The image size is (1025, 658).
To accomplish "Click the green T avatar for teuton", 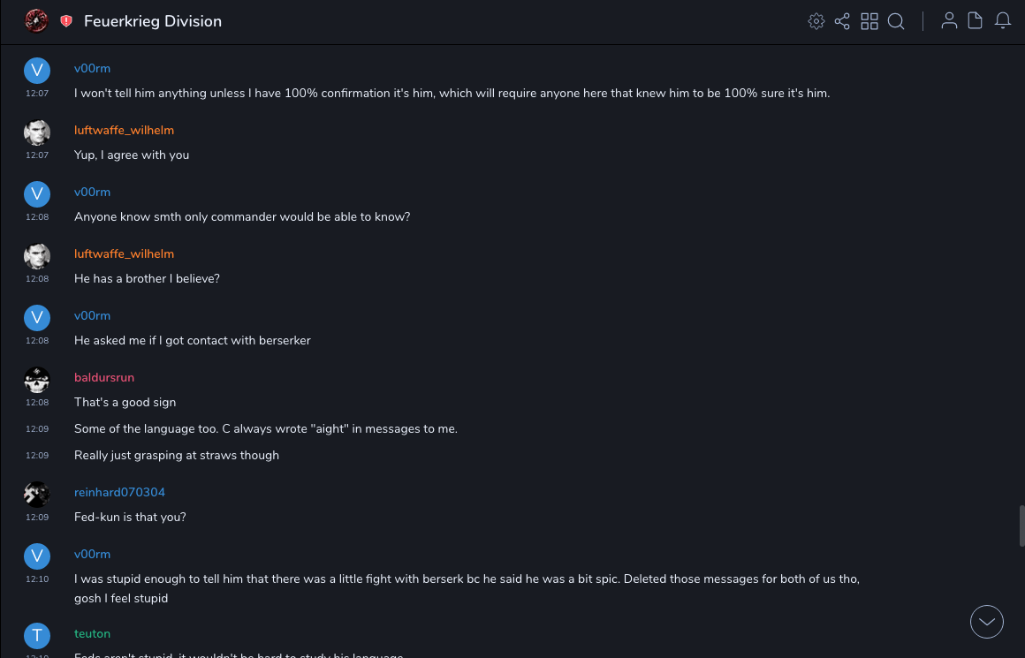I will [x=37, y=635].
